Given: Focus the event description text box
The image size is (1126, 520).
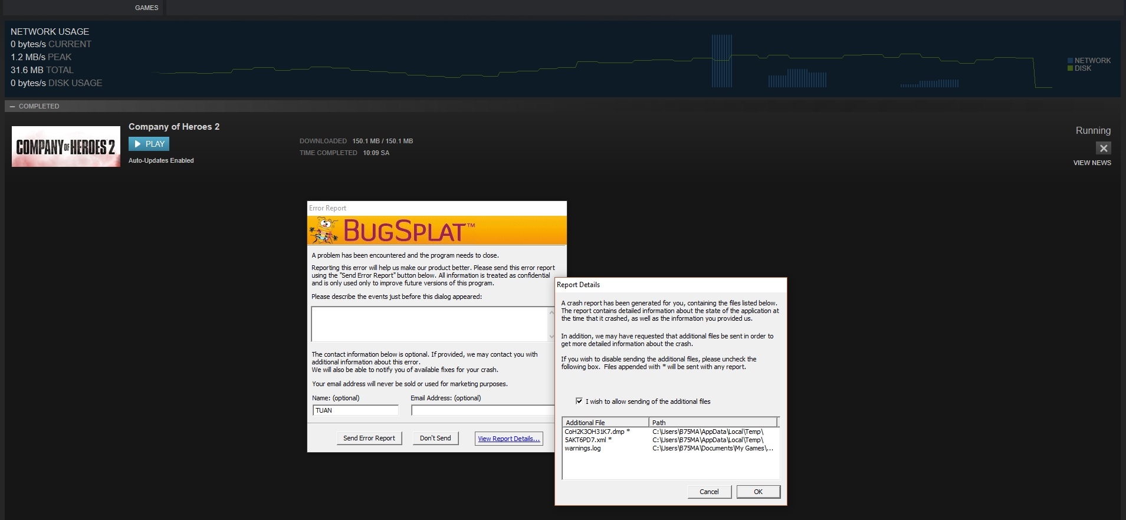Looking at the screenshot, I should pos(429,324).
